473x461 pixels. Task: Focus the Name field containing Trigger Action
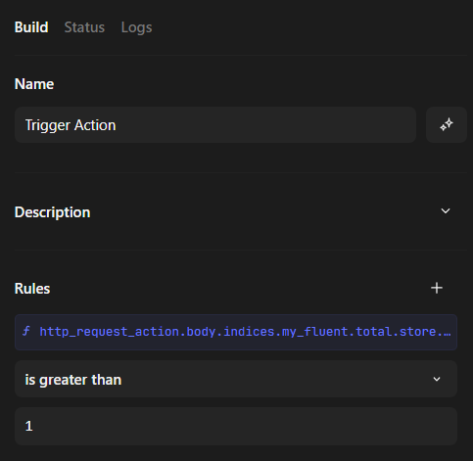[215, 124]
